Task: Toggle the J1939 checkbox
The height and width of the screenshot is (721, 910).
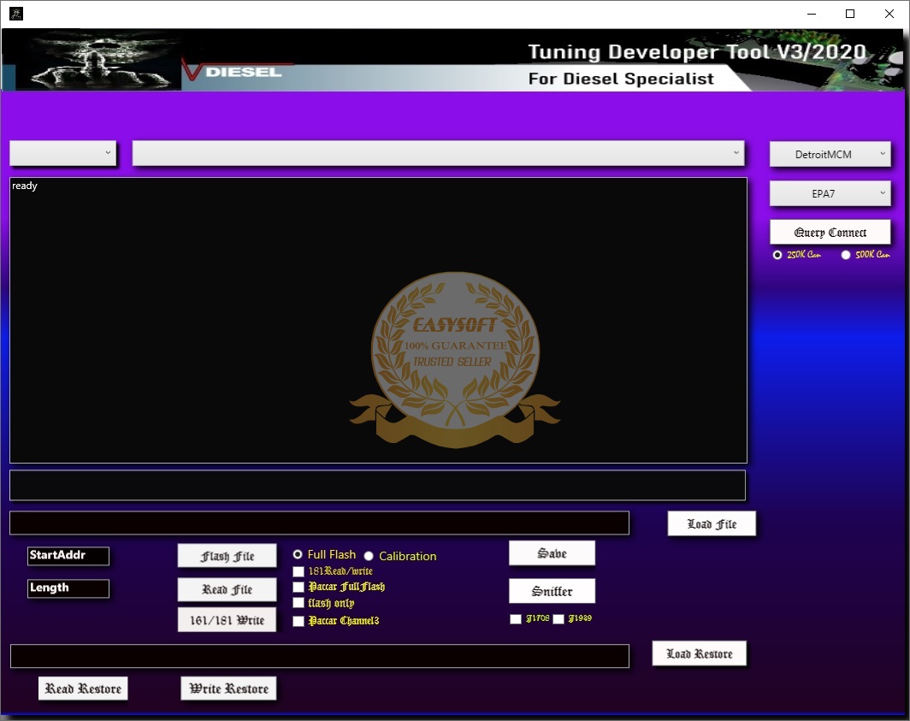Action: (x=558, y=619)
